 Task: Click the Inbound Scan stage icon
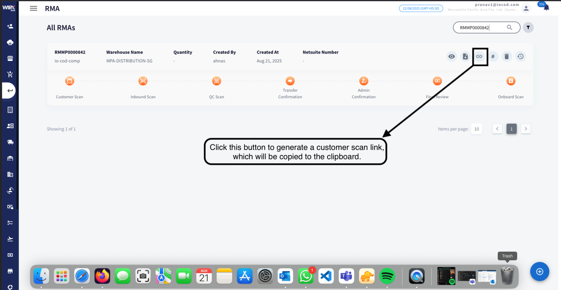click(143, 81)
